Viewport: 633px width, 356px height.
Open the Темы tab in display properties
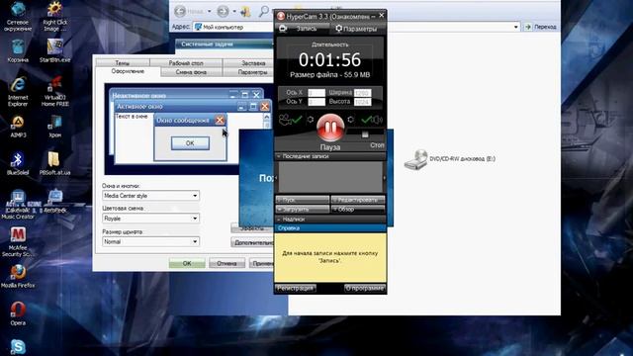[x=123, y=63]
